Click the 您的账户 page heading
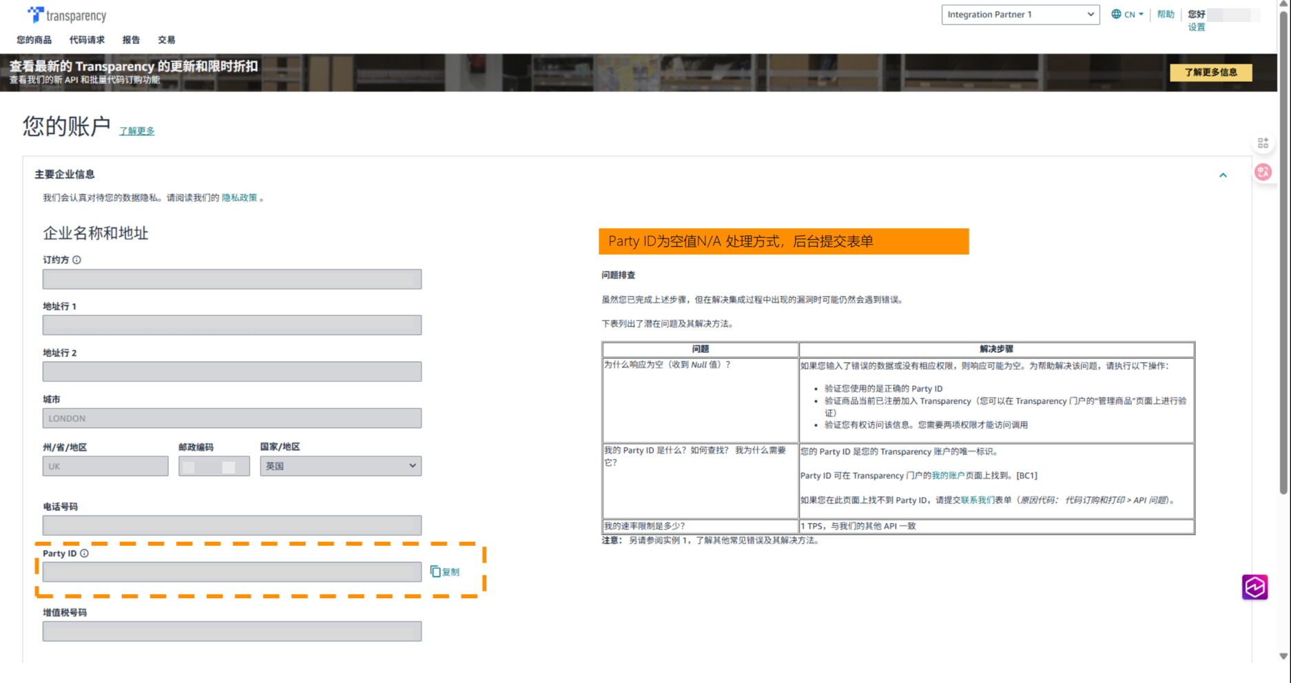Viewport: 1291px width, 683px height. [66, 126]
